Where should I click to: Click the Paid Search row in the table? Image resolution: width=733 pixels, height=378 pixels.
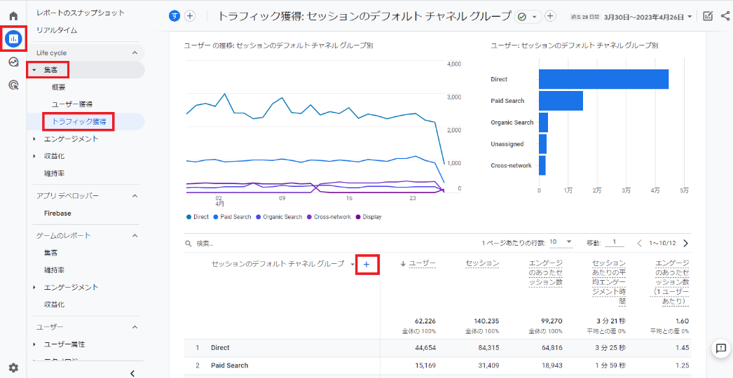(x=437, y=365)
